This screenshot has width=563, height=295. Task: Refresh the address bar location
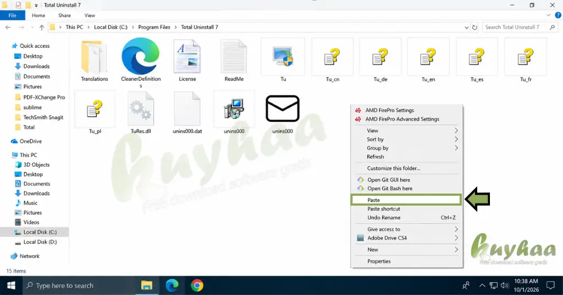click(x=474, y=27)
